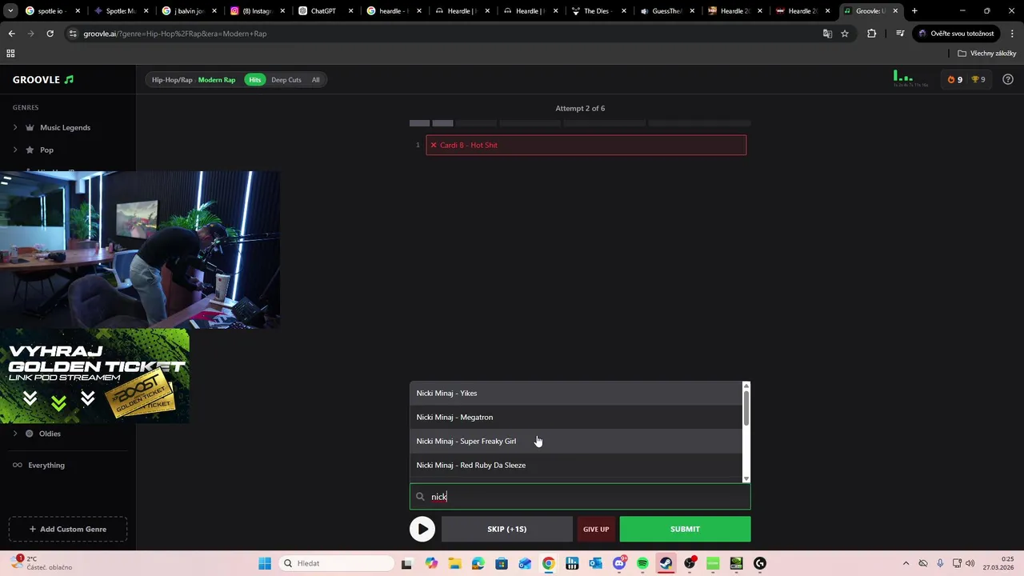Screen dimensions: 1024x576
Task: Click the trophy score counter
Action: click(978, 79)
